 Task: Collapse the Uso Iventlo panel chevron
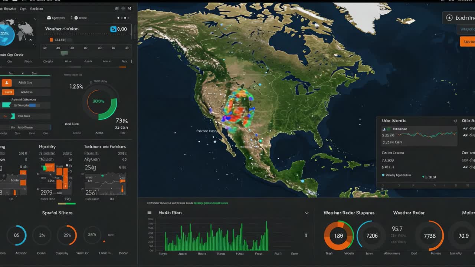[455, 121]
